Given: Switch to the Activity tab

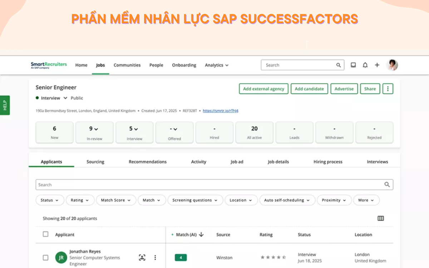Looking at the screenshot, I should pyautogui.click(x=198, y=162).
